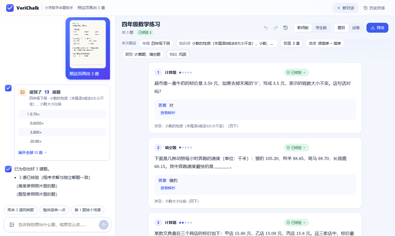The image size is (395, 236).
Task: Click the 导出 export button
Action: click(377, 28)
